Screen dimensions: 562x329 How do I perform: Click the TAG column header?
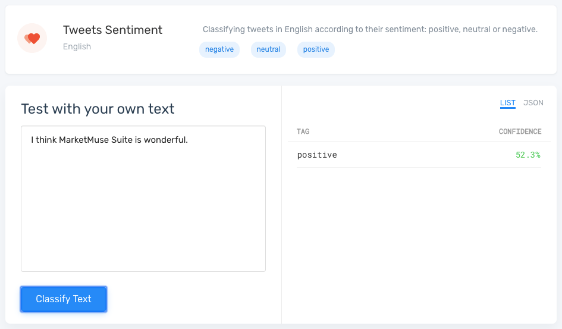click(x=303, y=131)
